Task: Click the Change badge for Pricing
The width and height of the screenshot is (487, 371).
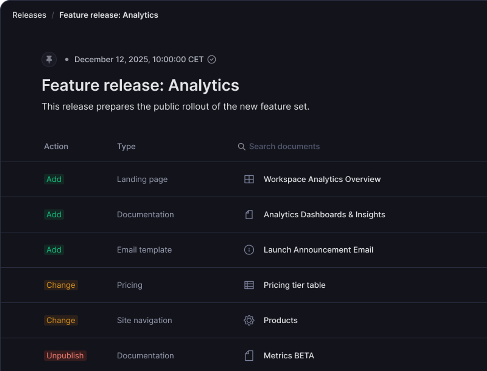Action: pyautogui.click(x=61, y=285)
